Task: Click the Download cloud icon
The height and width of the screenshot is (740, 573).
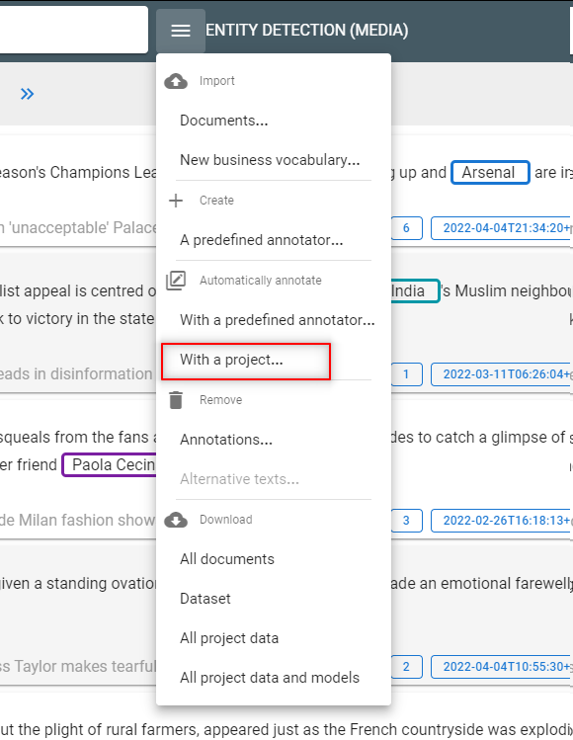Action: [176, 520]
